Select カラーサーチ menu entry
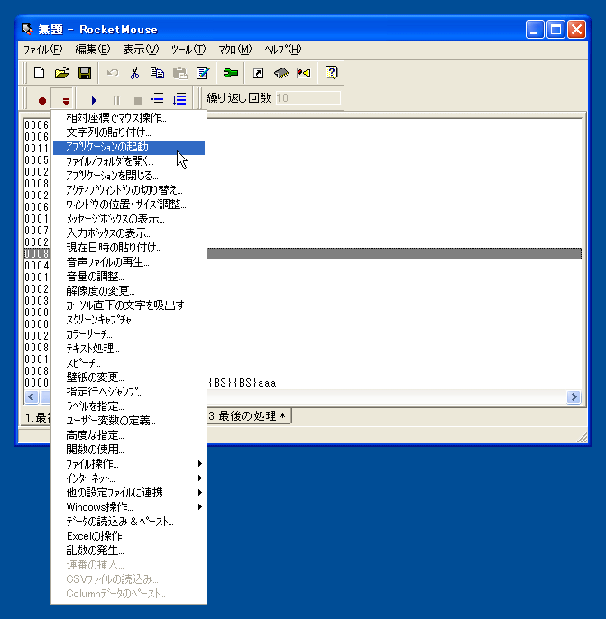606x619 pixels. (x=129, y=334)
